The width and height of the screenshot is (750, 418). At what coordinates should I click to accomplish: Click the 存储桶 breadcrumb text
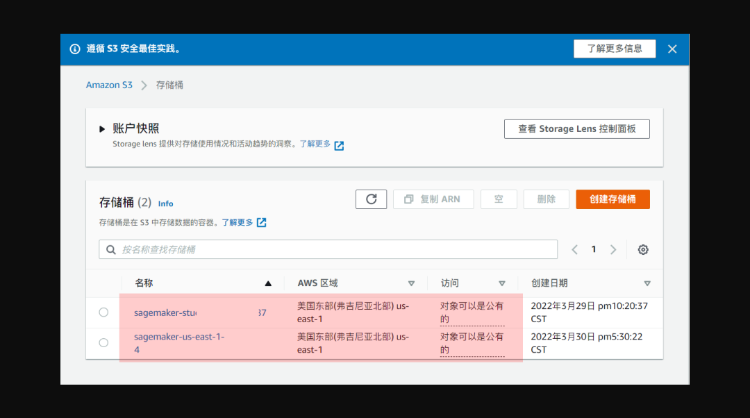tap(169, 85)
